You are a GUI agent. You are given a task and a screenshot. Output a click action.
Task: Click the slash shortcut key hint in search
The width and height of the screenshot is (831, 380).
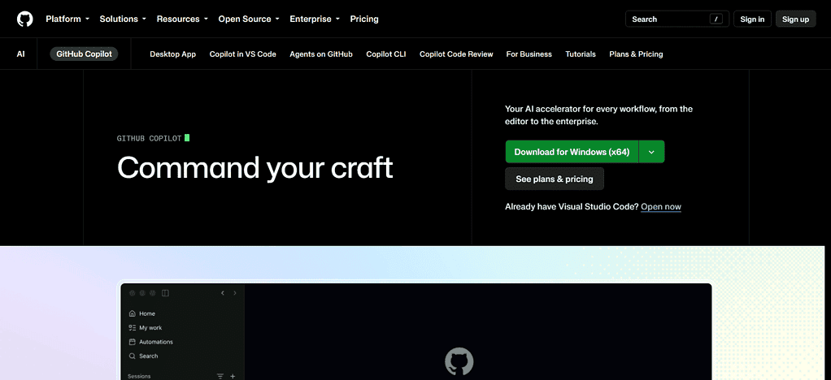(x=716, y=19)
